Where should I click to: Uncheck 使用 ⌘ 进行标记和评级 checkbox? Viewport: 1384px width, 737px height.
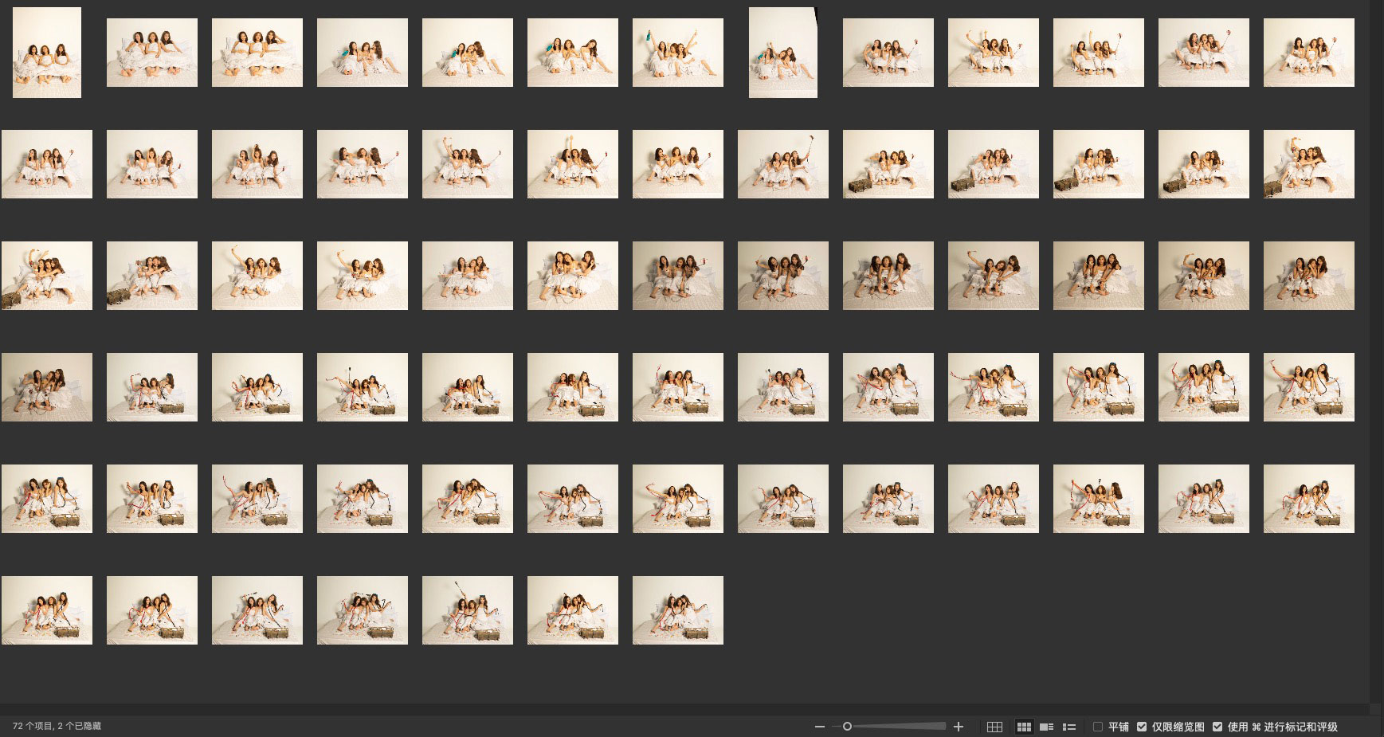click(x=1217, y=727)
